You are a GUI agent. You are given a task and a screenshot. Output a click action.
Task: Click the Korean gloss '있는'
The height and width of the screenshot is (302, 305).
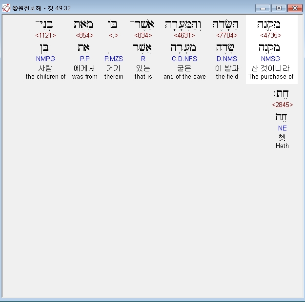click(143, 68)
